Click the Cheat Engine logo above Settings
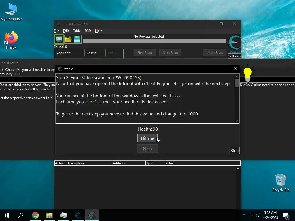295x221 pixels. 235,44
